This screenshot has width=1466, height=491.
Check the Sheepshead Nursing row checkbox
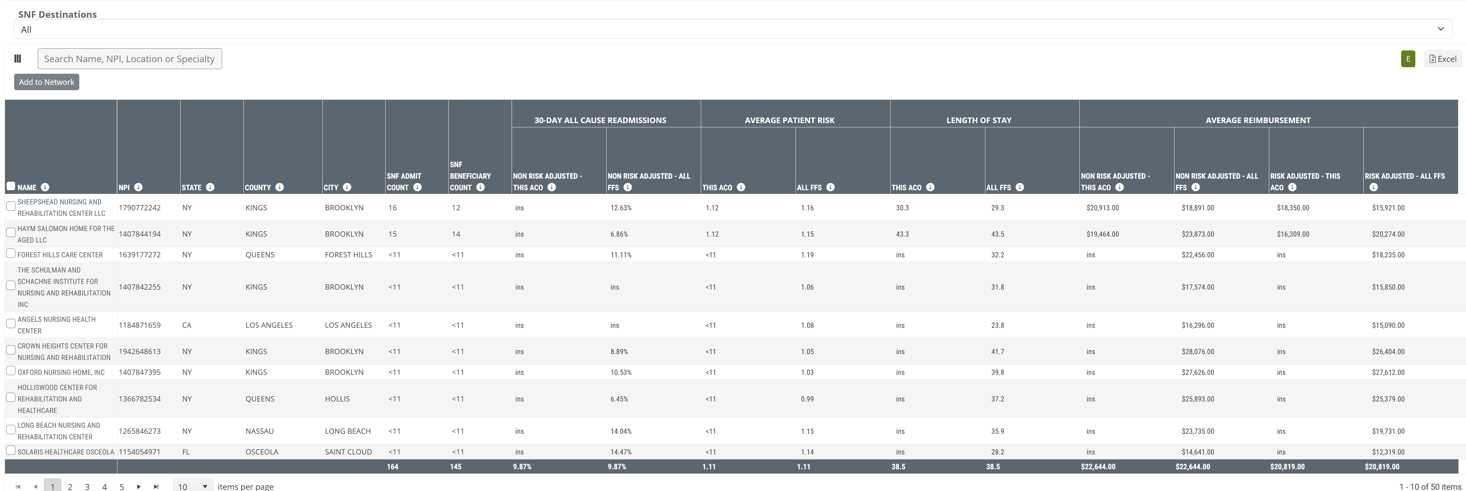tap(11, 206)
